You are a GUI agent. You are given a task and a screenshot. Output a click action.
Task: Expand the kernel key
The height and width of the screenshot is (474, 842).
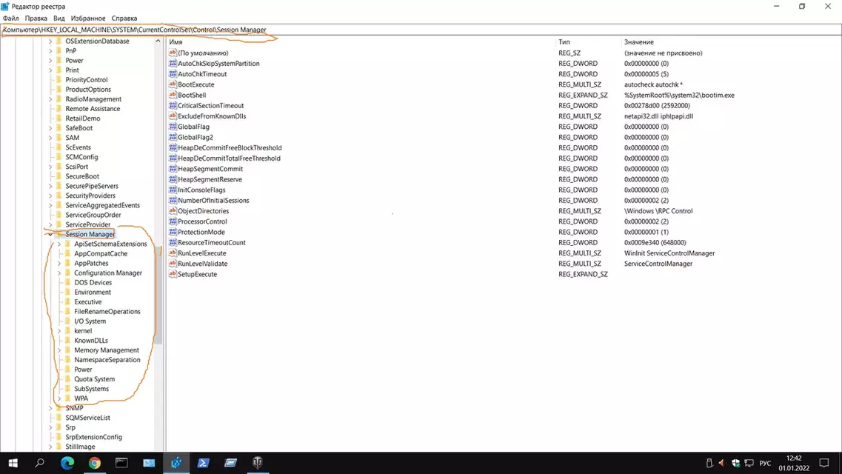(59, 330)
